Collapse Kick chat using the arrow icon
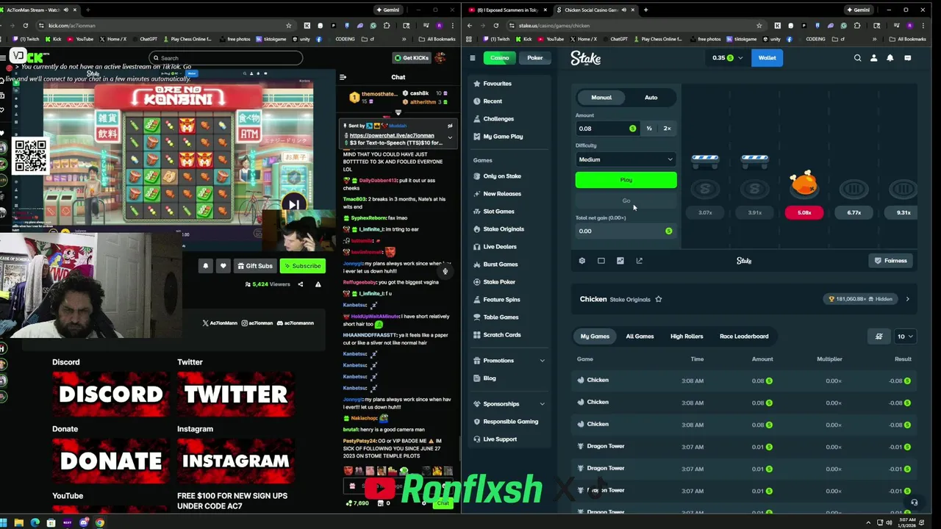The height and width of the screenshot is (529, 941). click(x=343, y=77)
